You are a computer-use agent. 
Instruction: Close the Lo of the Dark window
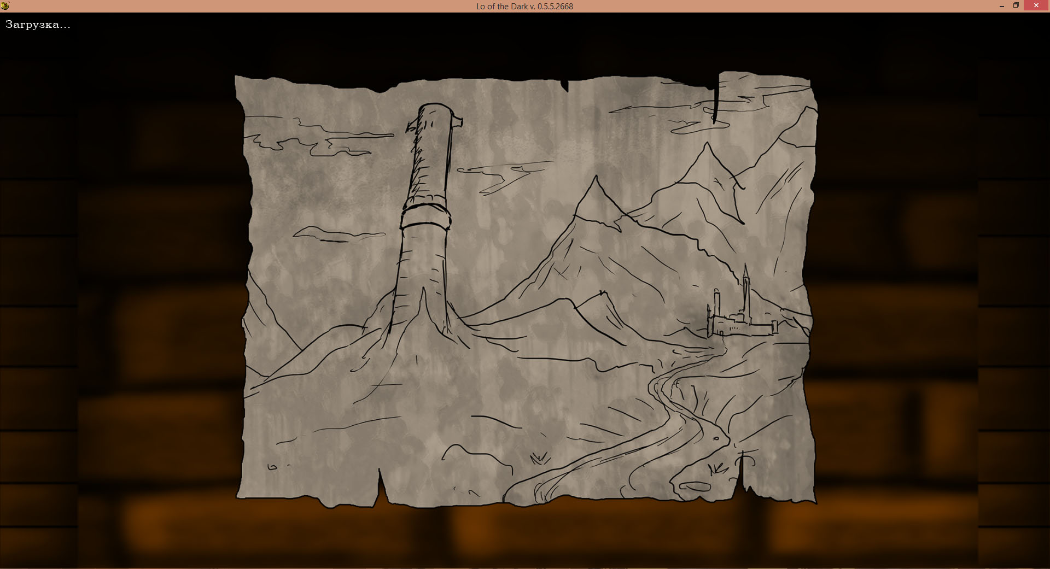tap(1036, 5)
